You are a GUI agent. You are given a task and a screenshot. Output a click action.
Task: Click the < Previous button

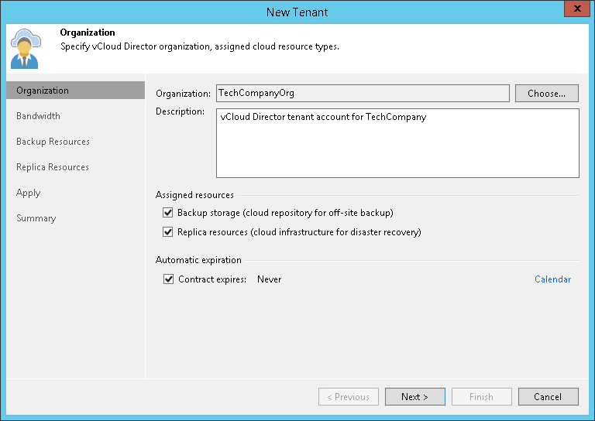[348, 397]
